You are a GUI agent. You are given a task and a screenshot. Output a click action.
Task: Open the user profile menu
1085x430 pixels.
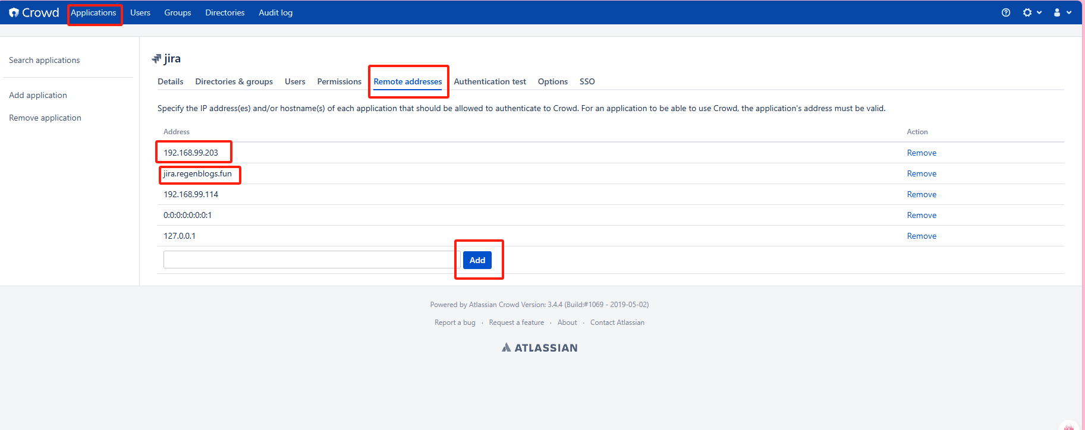(x=1062, y=12)
